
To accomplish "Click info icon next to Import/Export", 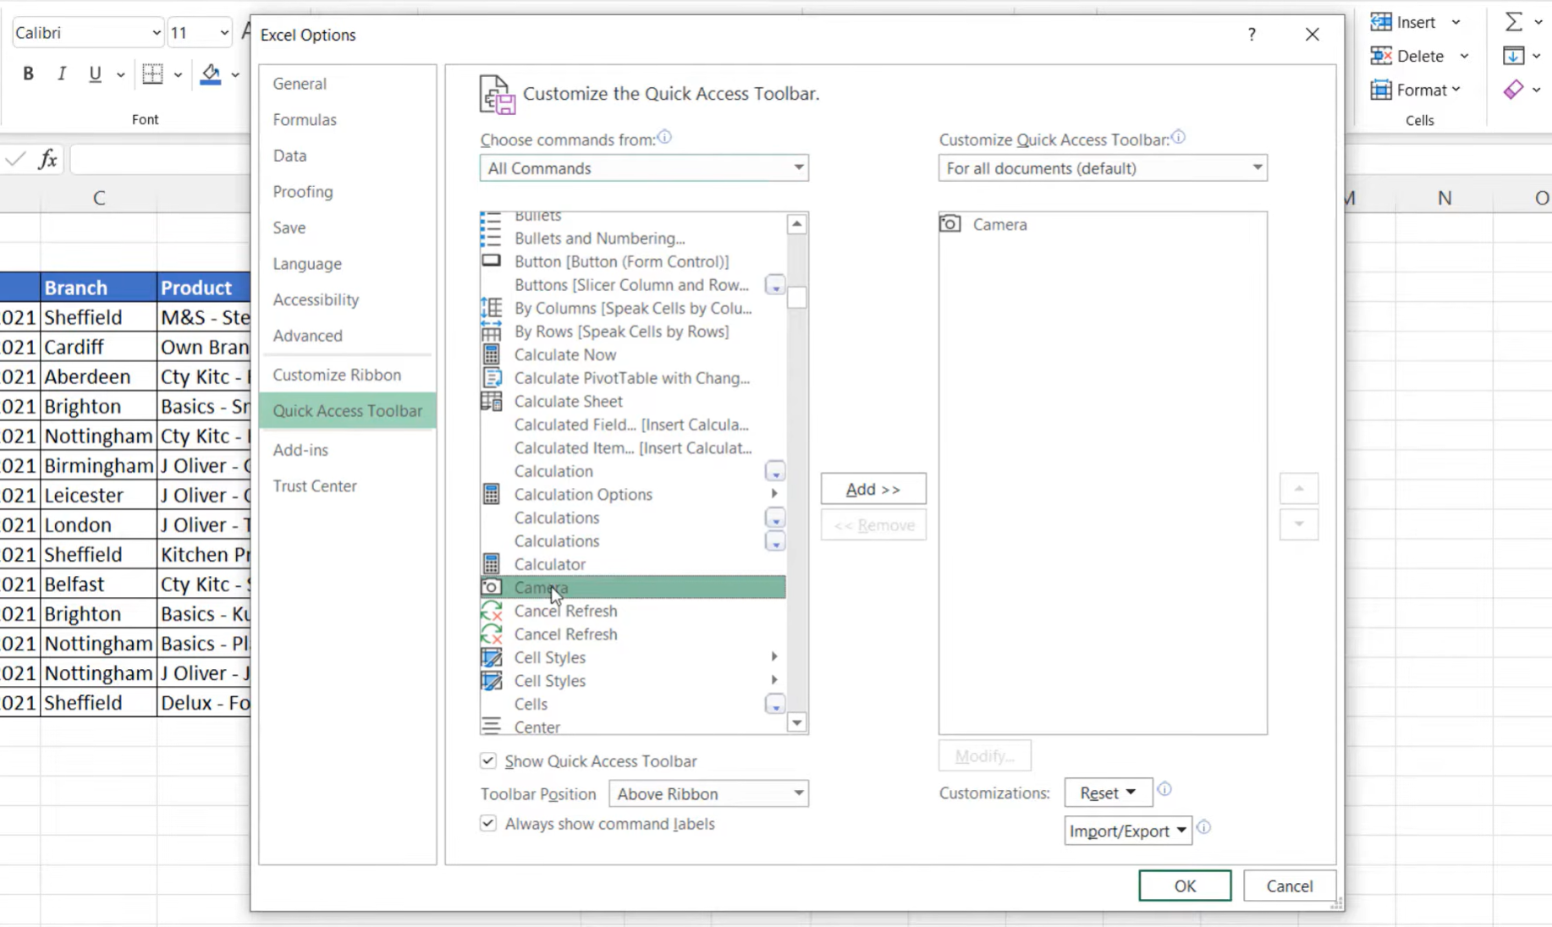I will 1203,827.
